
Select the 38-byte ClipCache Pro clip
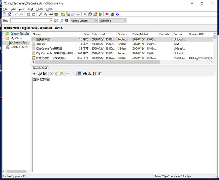tap(122, 49)
